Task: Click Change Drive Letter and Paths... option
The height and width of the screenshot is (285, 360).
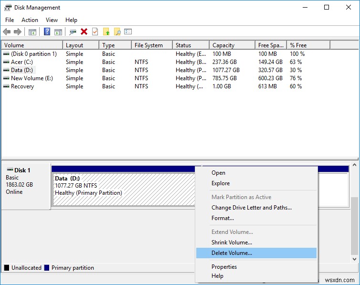Action: tap(251, 208)
